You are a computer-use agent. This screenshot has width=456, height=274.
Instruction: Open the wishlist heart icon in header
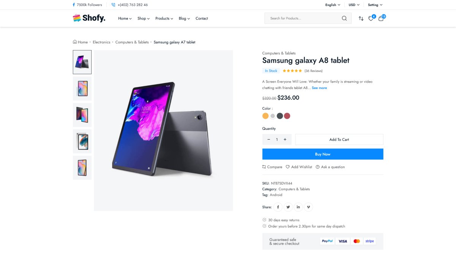click(x=371, y=18)
